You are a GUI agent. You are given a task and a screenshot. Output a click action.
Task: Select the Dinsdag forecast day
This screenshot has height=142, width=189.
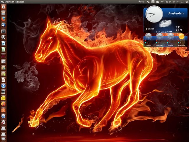pyautogui.click(x=170, y=45)
